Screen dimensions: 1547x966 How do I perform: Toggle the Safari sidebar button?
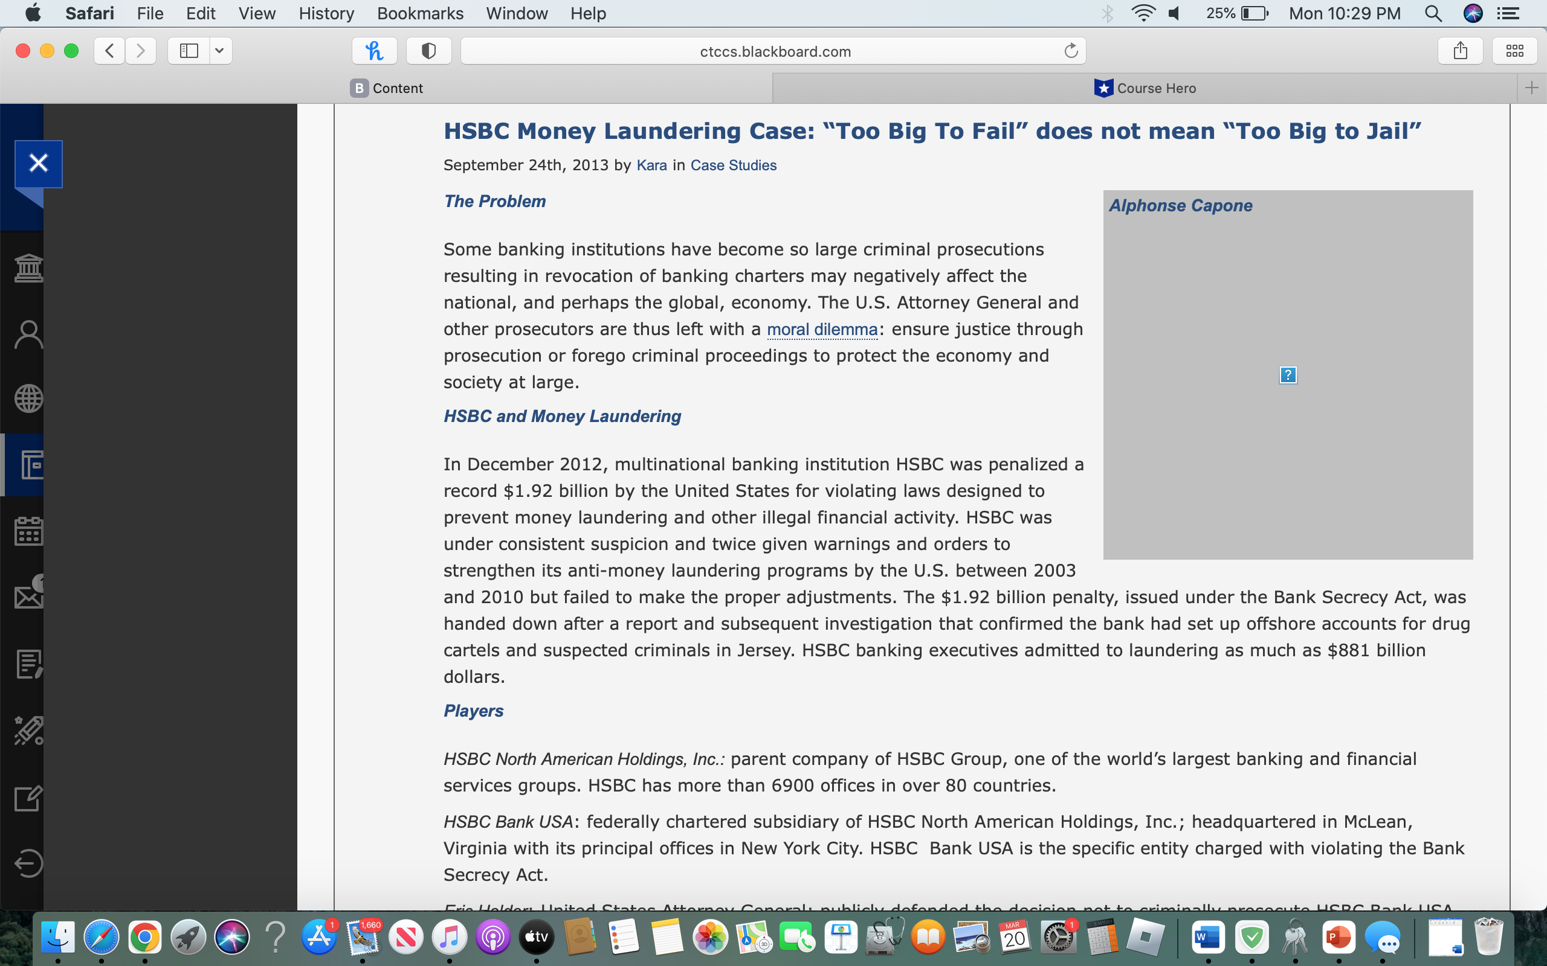189,51
